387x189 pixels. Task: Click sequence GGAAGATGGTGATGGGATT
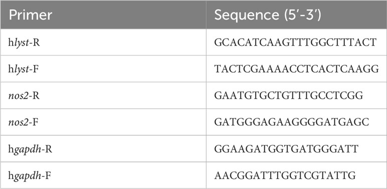click(286, 149)
